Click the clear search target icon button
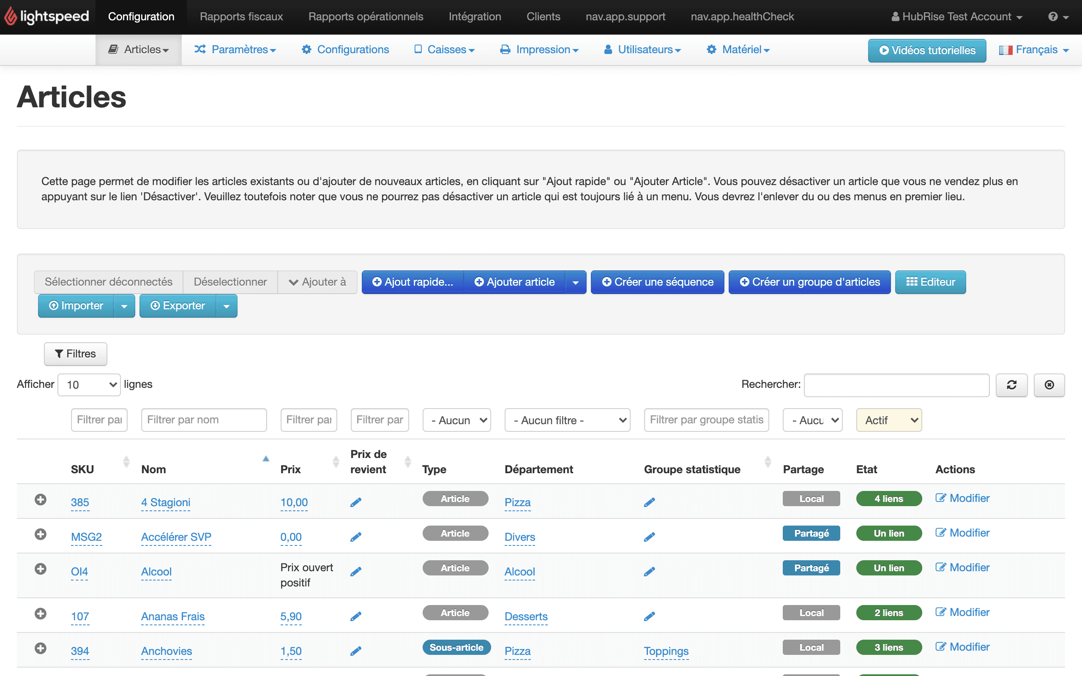 point(1049,384)
